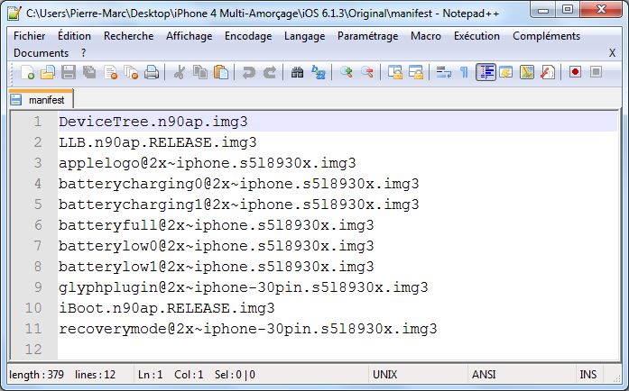Screen dimensions: 629x391
Task: Click the INS insert mode indicator
Action: point(588,375)
